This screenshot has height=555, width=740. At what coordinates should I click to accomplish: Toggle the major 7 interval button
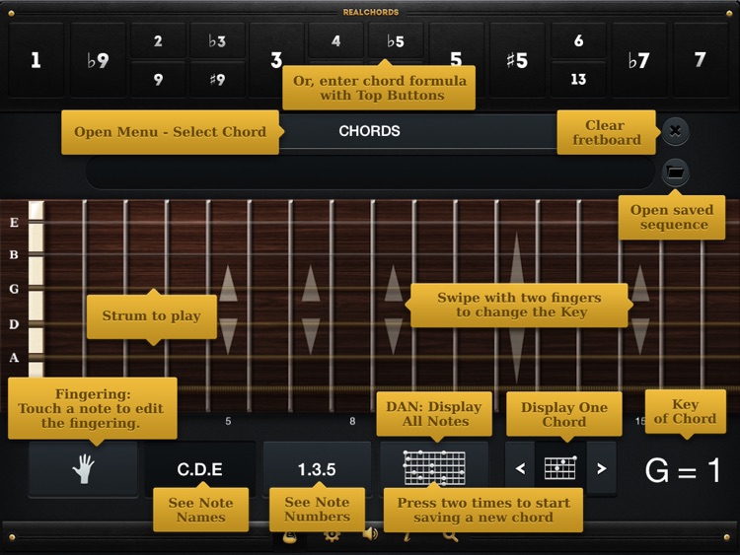701,60
